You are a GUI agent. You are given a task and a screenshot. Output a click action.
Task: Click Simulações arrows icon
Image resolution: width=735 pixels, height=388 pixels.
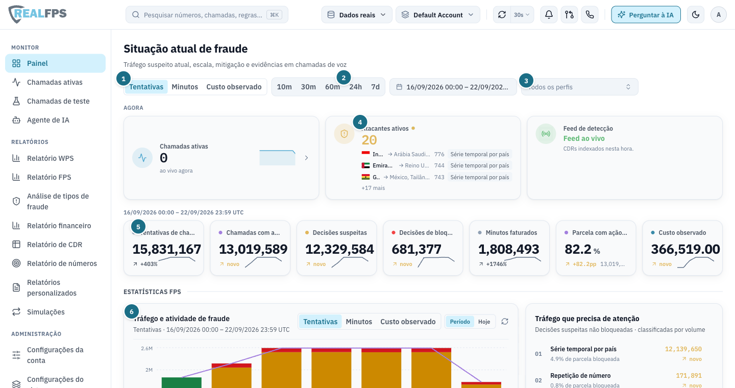pos(16,312)
